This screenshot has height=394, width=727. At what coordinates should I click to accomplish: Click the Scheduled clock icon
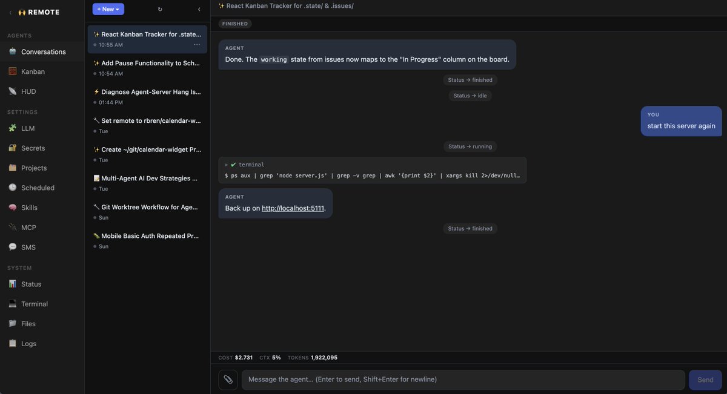coord(12,188)
